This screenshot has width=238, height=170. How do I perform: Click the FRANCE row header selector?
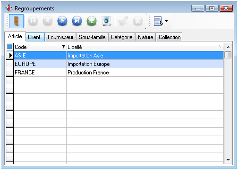pos(10,73)
